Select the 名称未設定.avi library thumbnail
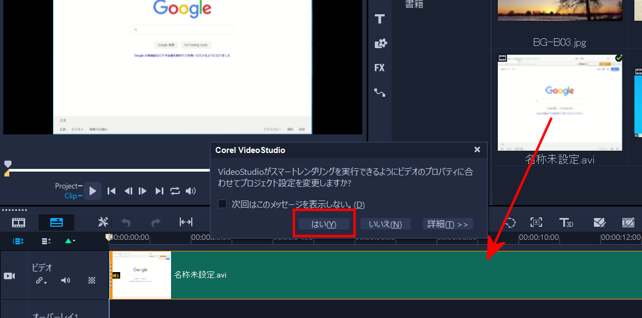642x318 pixels. coord(559,102)
